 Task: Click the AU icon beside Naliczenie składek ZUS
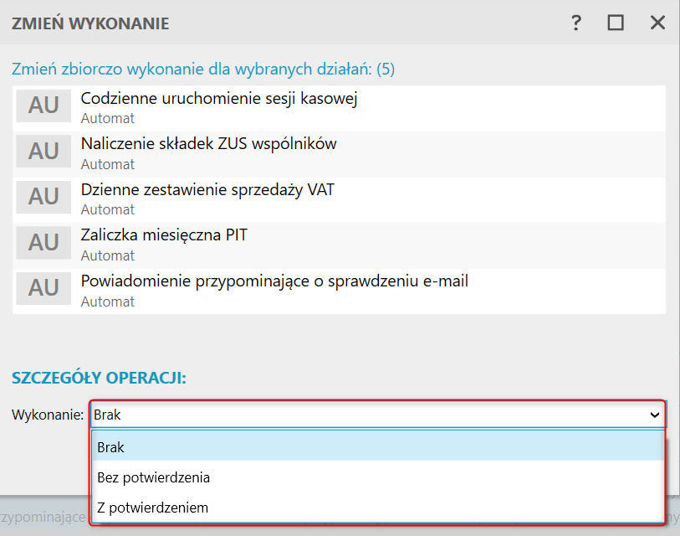[43, 152]
